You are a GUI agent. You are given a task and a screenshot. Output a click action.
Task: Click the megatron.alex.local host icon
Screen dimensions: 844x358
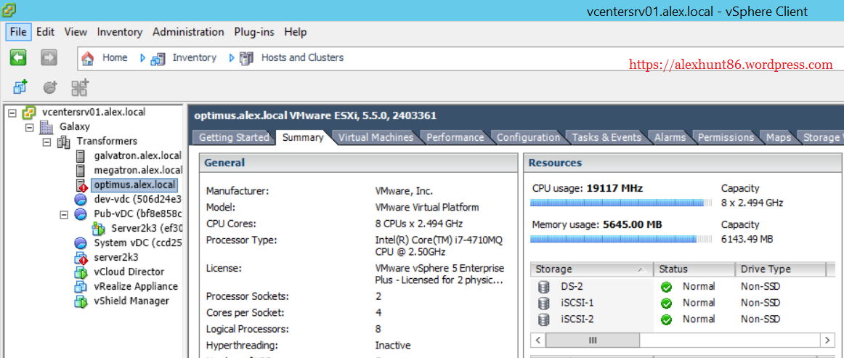point(80,171)
